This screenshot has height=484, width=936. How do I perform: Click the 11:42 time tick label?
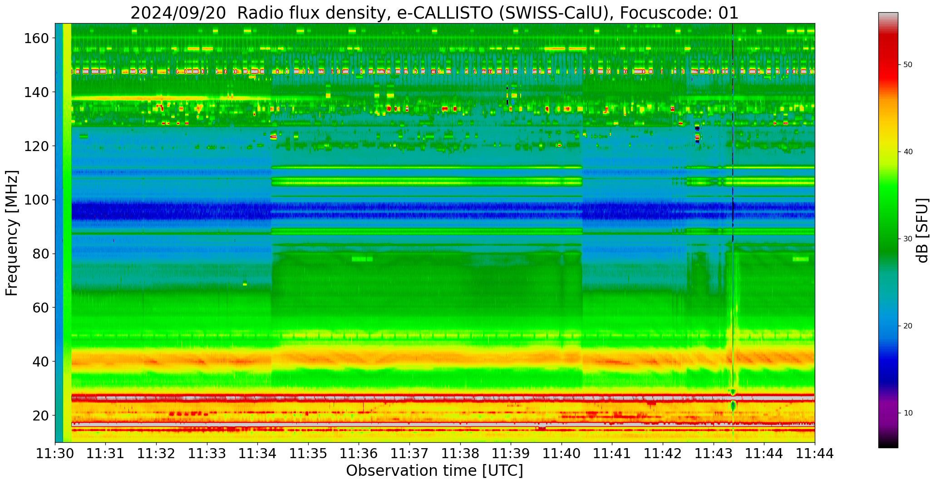[x=663, y=453]
